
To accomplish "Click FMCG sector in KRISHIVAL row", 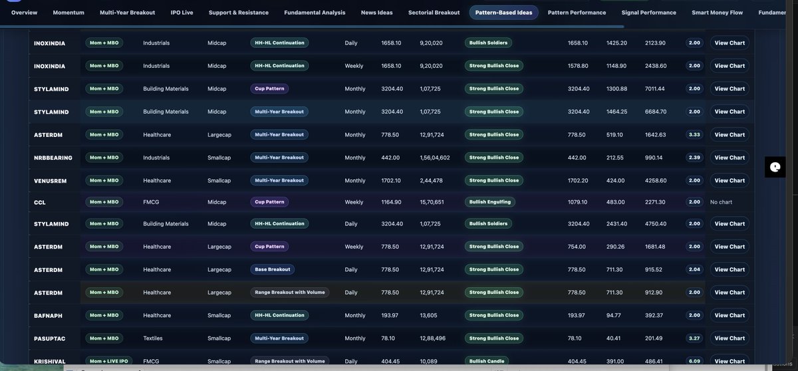I will (151, 361).
